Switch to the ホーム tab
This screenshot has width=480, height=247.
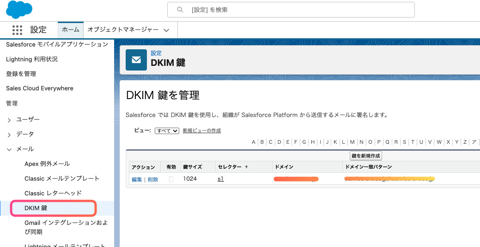[x=70, y=30]
